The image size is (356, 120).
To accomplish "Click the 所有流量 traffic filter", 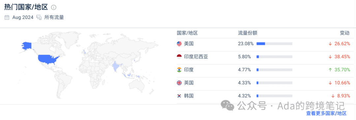I will (54, 17).
